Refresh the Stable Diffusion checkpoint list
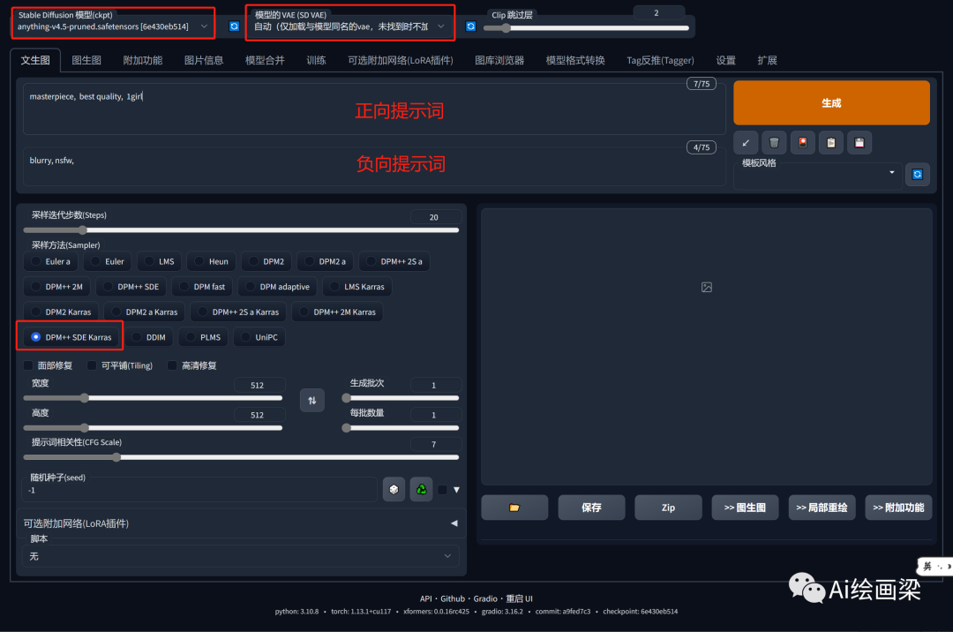Image resolution: width=953 pixels, height=632 pixels. pos(234,26)
